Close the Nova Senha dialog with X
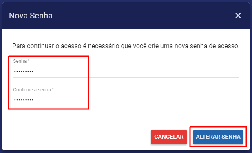Image resolution: width=252 pixels, height=153 pixels. [238, 16]
